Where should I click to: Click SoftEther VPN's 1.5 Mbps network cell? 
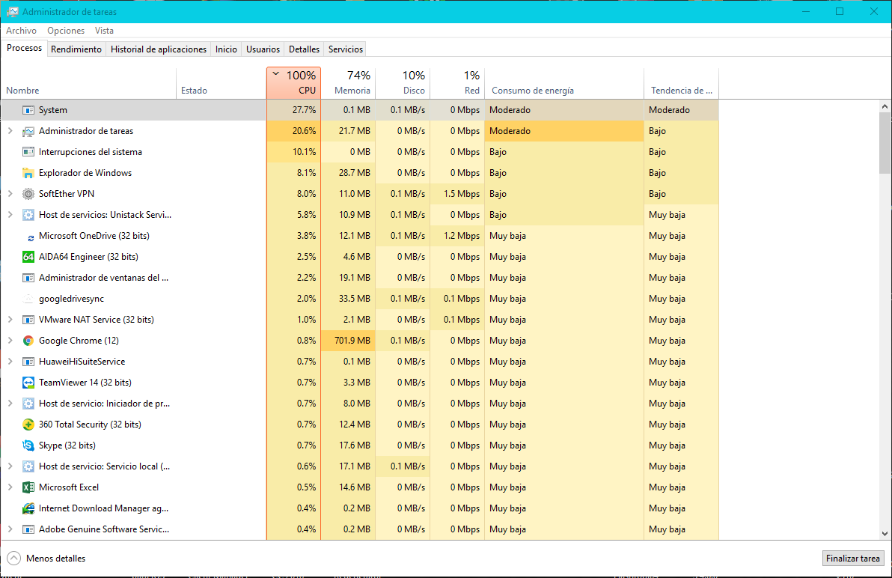point(457,194)
